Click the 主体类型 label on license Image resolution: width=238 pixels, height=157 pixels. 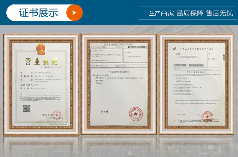[27, 76]
